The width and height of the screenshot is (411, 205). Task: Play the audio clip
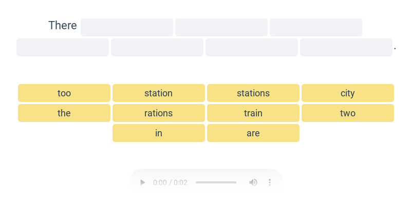(x=143, y=182)
